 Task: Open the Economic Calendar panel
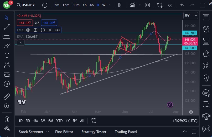pyautogui.click(x=206, y=66)
